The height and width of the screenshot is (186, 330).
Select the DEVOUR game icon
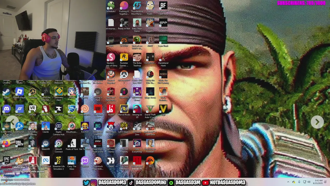124,42
